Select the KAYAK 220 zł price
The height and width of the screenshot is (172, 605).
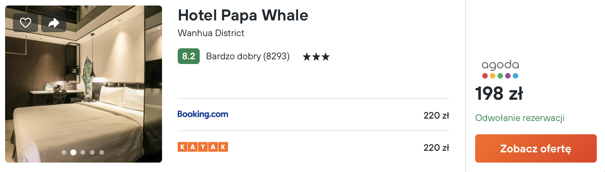436,148
